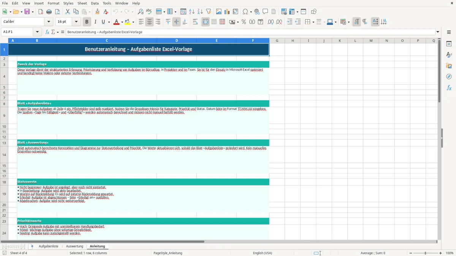Viewport: 456px width, 256px height.
Task: Open Sidebar Navigator compass icon
Action: pos(449,77)
